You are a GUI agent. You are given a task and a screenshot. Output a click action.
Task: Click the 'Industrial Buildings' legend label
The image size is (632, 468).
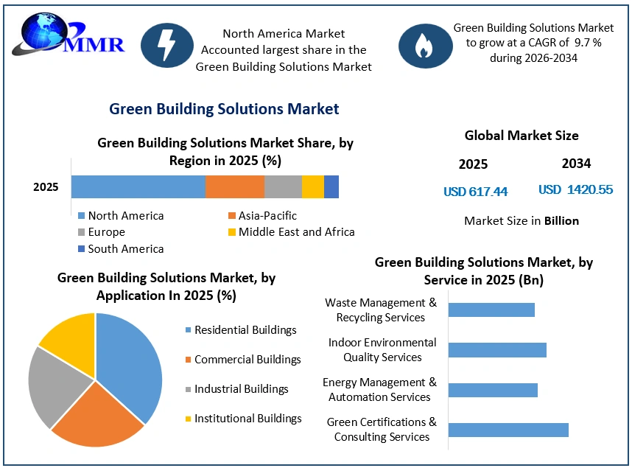coord(242,389)
